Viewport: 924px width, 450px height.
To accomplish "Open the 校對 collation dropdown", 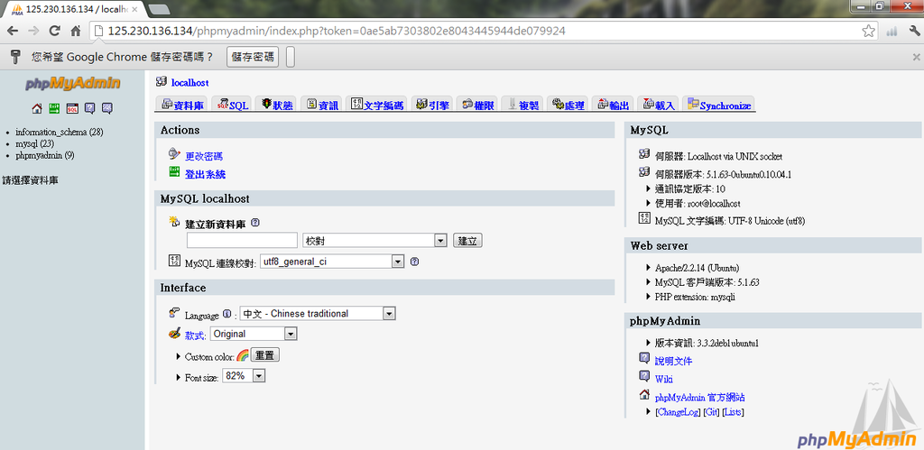I will pos(374,240).
